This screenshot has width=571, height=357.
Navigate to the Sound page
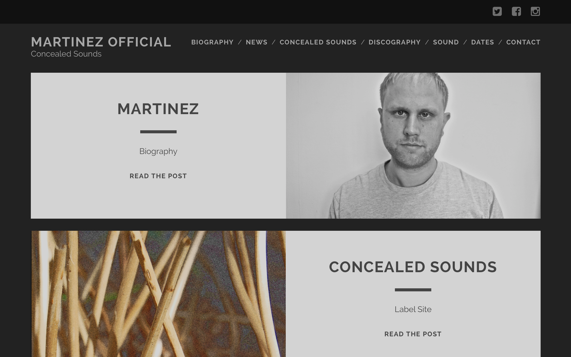point(446,42)
